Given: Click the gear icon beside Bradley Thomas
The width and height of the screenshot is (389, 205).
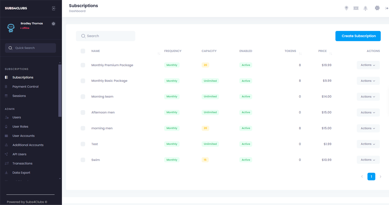Looking at the screenshot, I should 53,24.
